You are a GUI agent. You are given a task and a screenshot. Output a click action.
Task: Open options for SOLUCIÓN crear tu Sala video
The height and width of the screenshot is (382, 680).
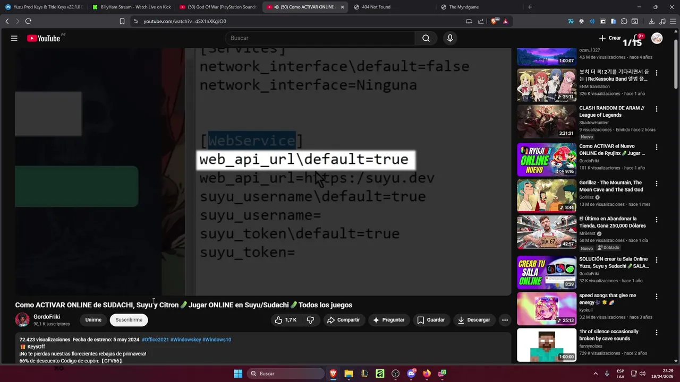click(657, 260)
